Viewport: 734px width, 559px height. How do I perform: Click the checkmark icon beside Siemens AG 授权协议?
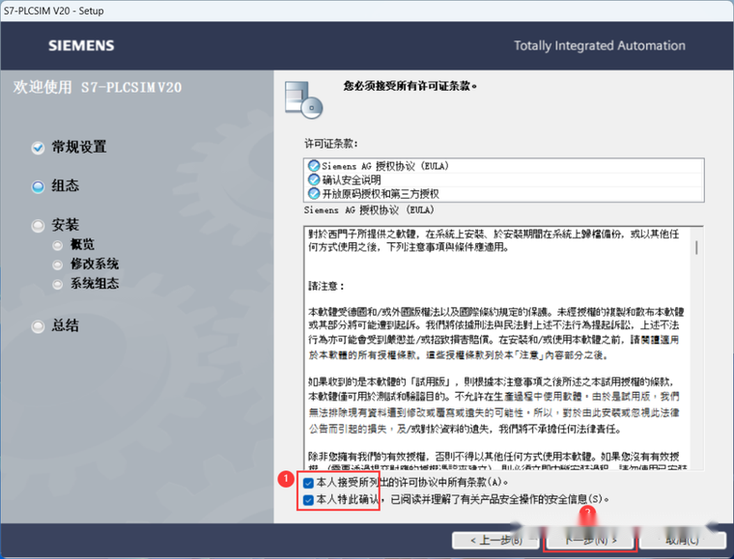click(x=314, y=166)
